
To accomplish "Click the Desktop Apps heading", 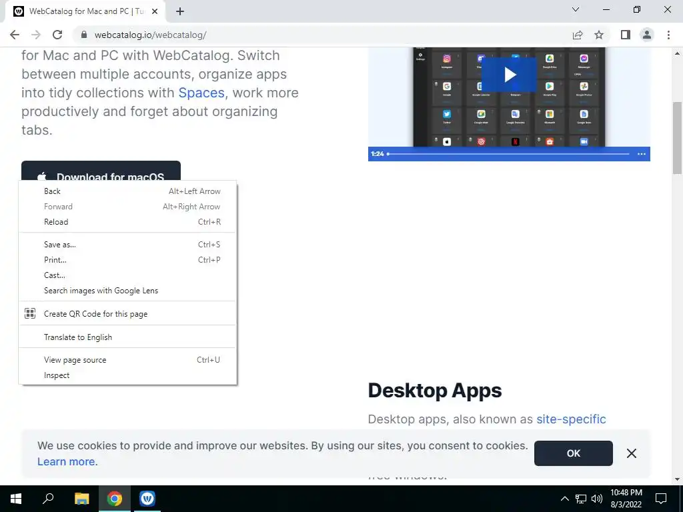I will tap(435, 391).
